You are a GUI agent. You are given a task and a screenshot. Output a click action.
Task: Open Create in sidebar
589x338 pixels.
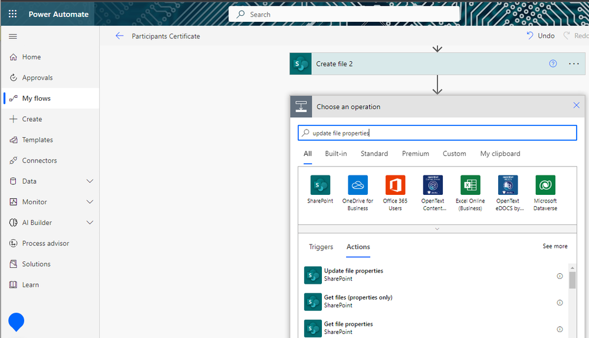point(50,119)
